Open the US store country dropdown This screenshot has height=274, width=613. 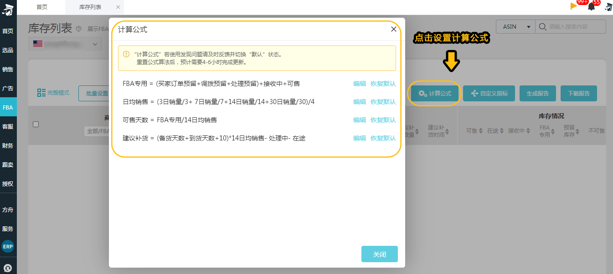coord(65,44)
